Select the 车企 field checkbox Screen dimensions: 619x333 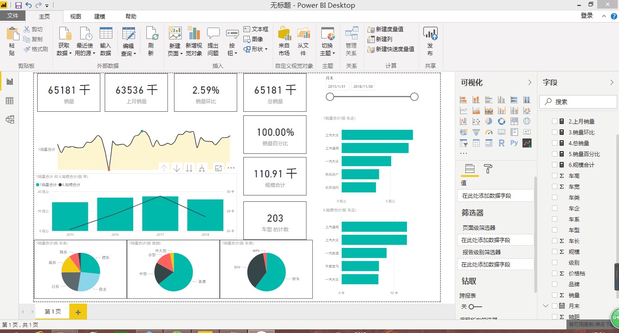pyautogui.click(x=555, y=208)
